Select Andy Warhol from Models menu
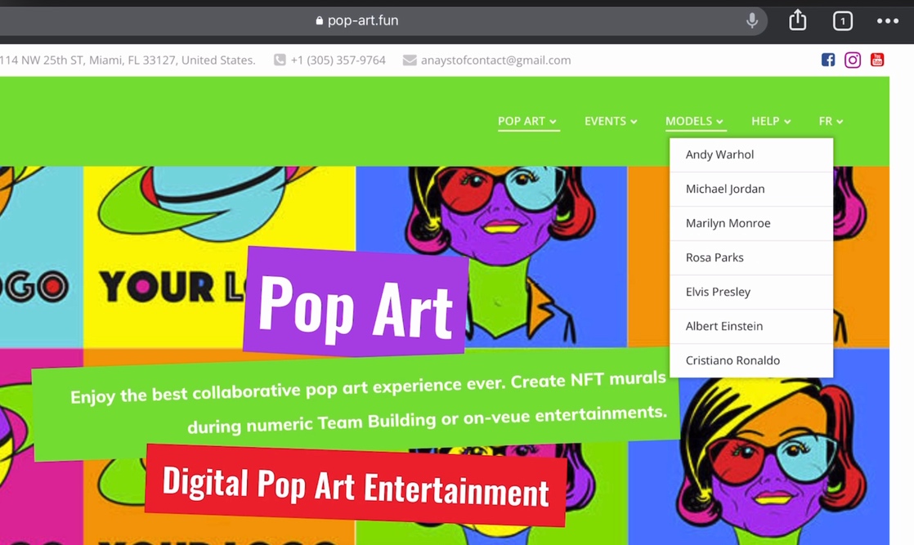The image size is (914, 545). pos(719,154)
